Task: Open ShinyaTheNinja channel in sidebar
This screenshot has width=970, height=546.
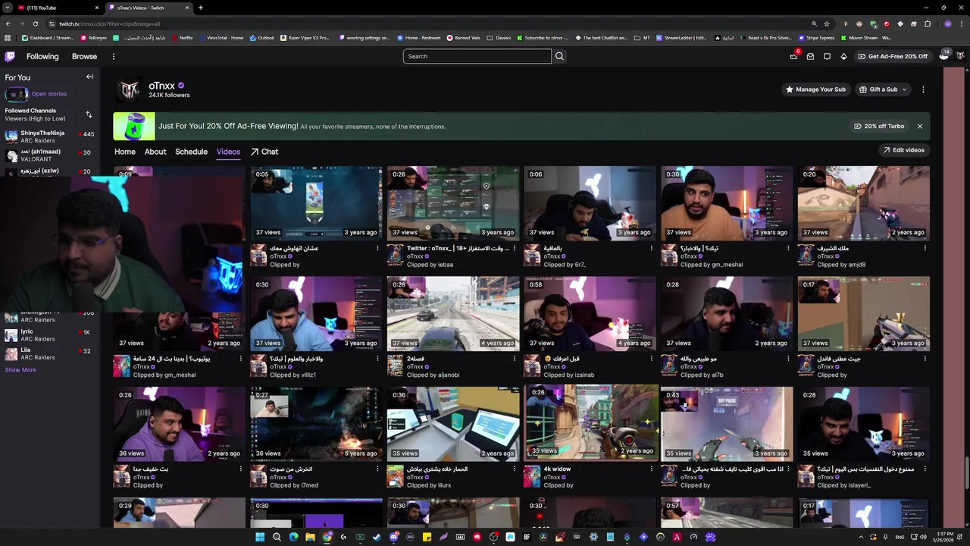Action: pyautogui.click(x=49, y=136)
